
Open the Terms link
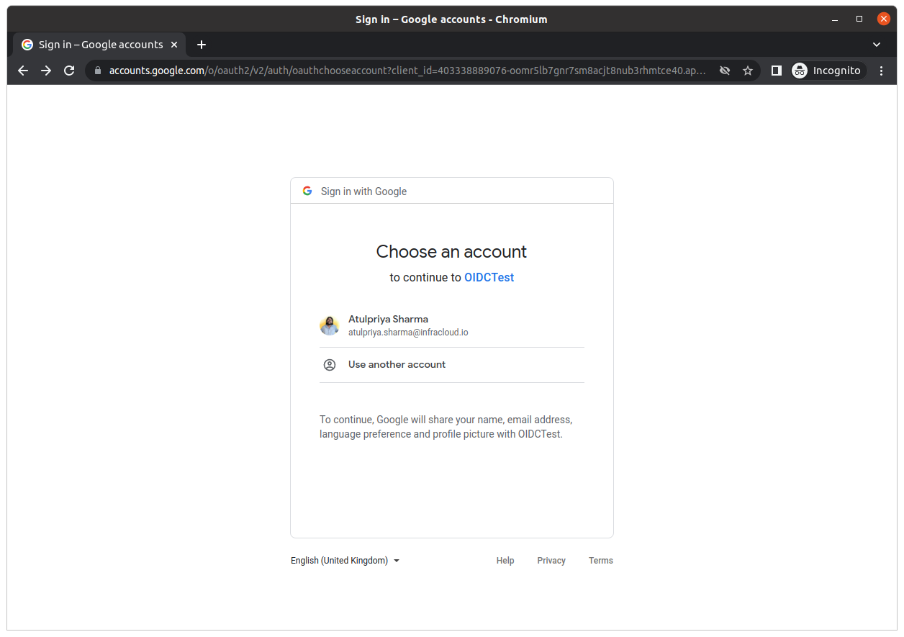(601, 561)
